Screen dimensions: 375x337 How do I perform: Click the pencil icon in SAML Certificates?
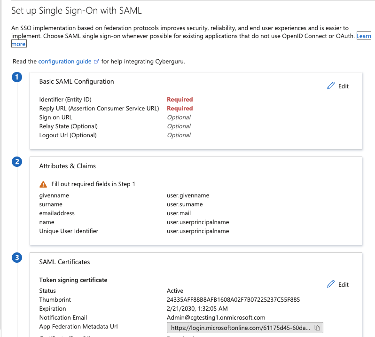pos(331,284)
